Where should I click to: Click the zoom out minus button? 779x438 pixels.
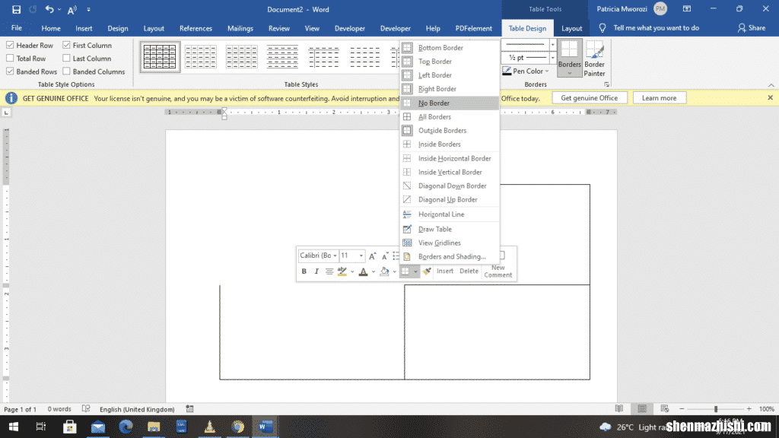click(682, 408)
